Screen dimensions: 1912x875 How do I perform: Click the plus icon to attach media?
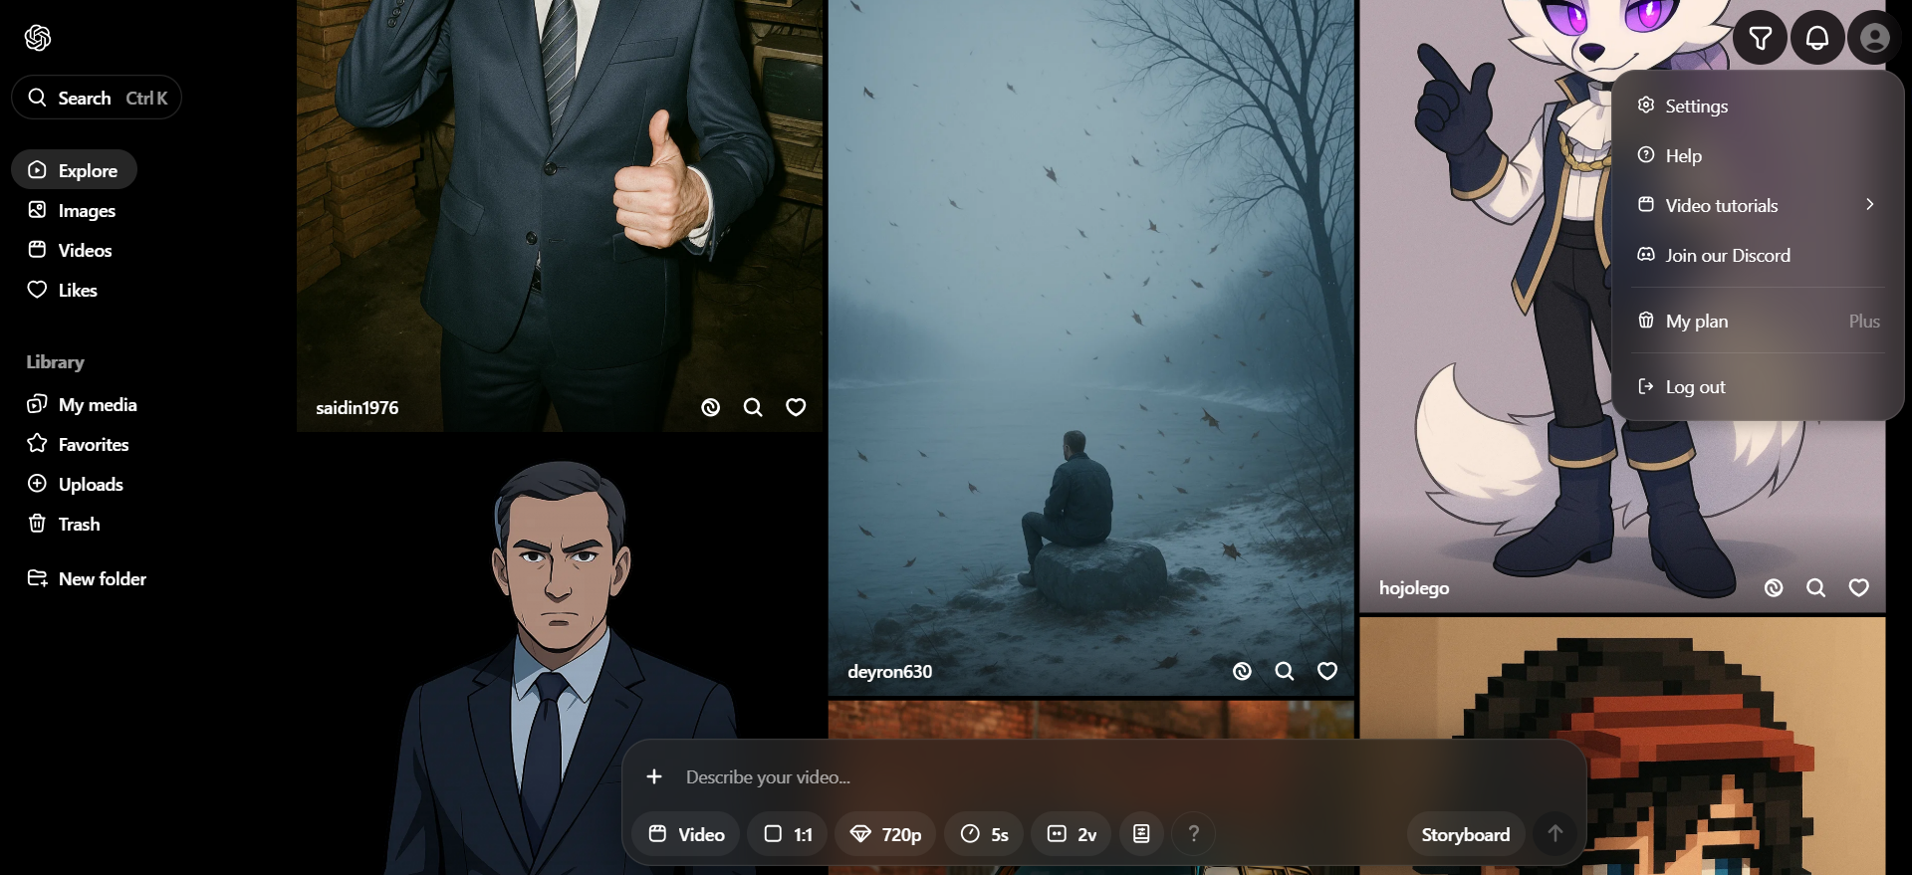654,776
